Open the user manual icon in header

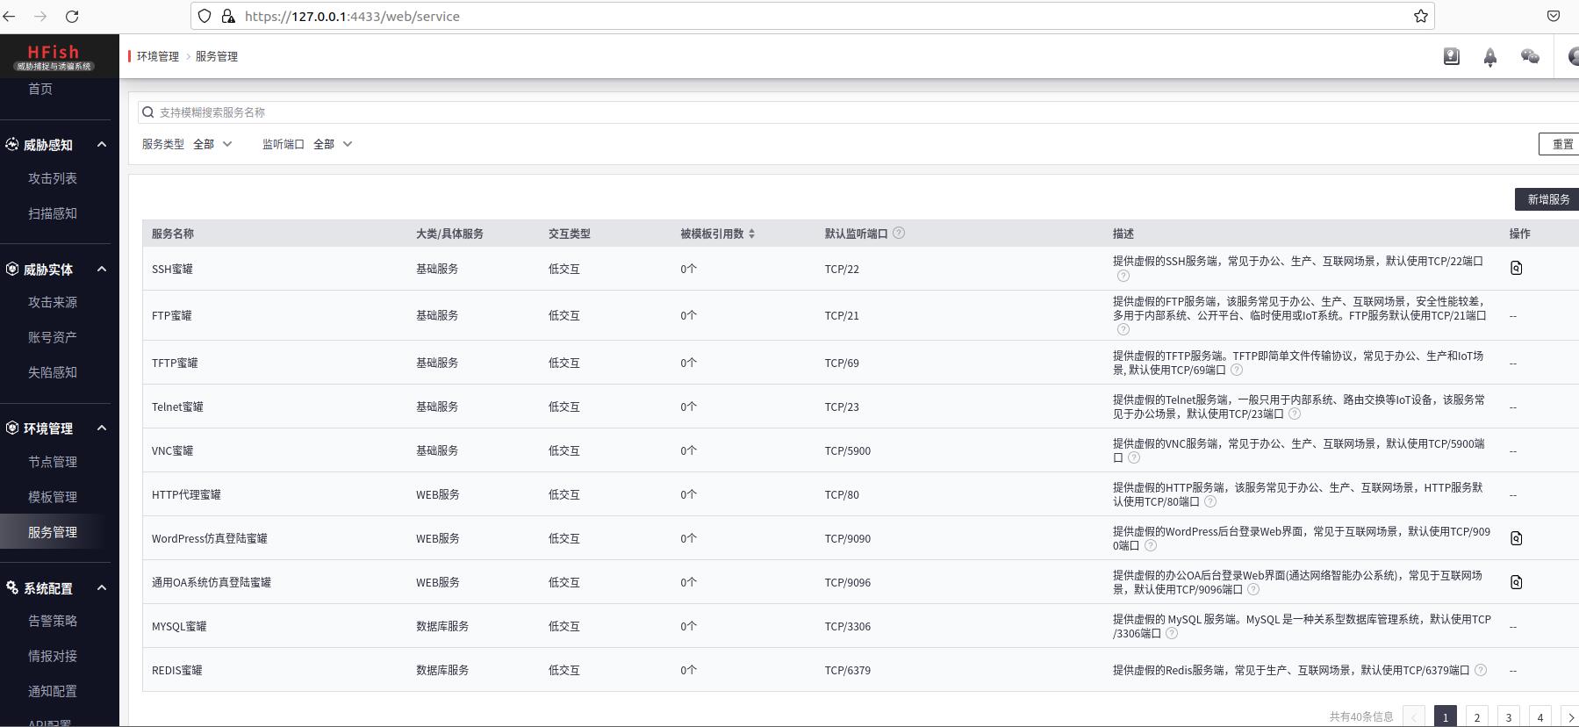coord(1451,57)
